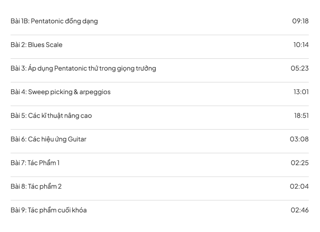Click the 02:25 duration for Tác Phẩm 1
The width and height of the screenshot is (320, 232).
click(300, 163)
